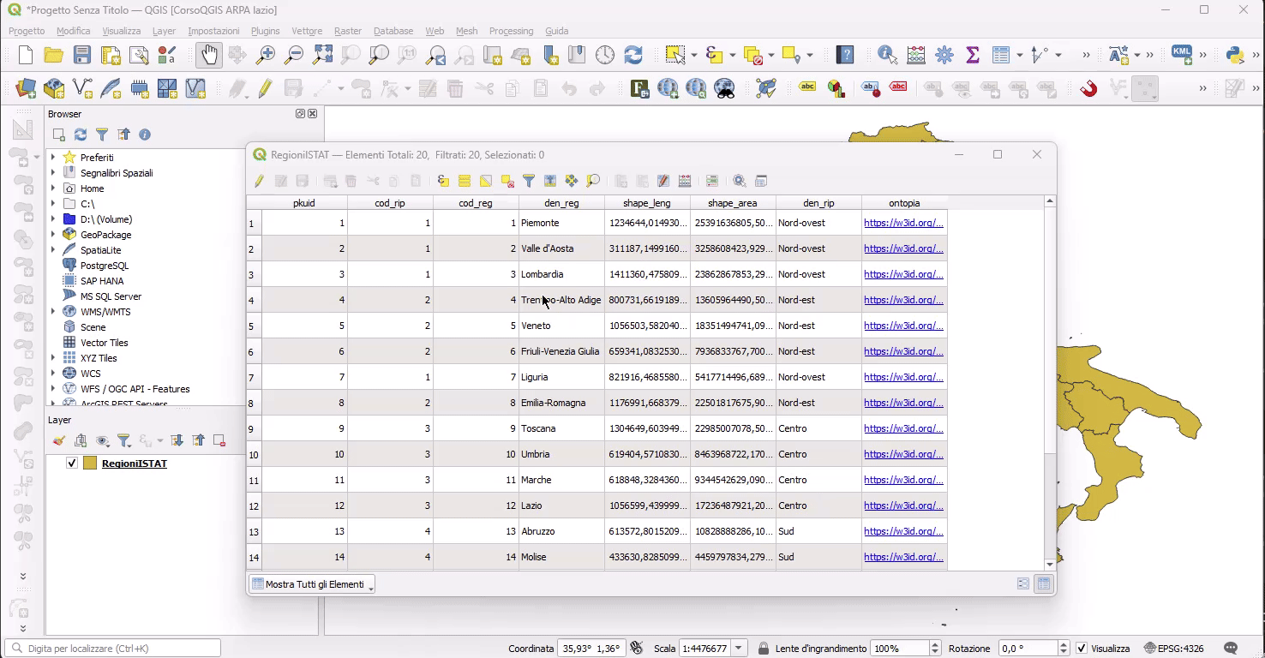This screenshot has height=658, width=1265.
Task: Click the Save Project floppy icon
Action: [x=82, y=56]
